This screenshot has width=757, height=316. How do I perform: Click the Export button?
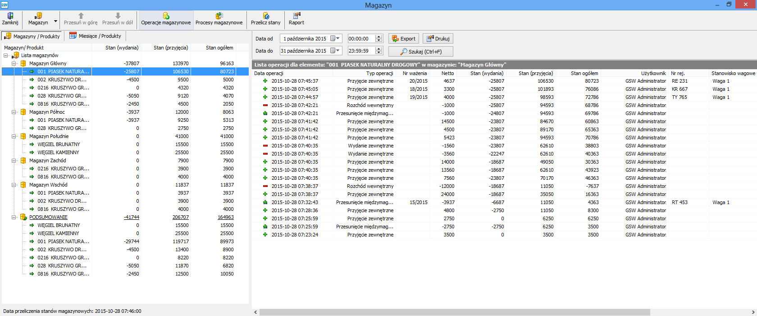[x=404, y=39]
